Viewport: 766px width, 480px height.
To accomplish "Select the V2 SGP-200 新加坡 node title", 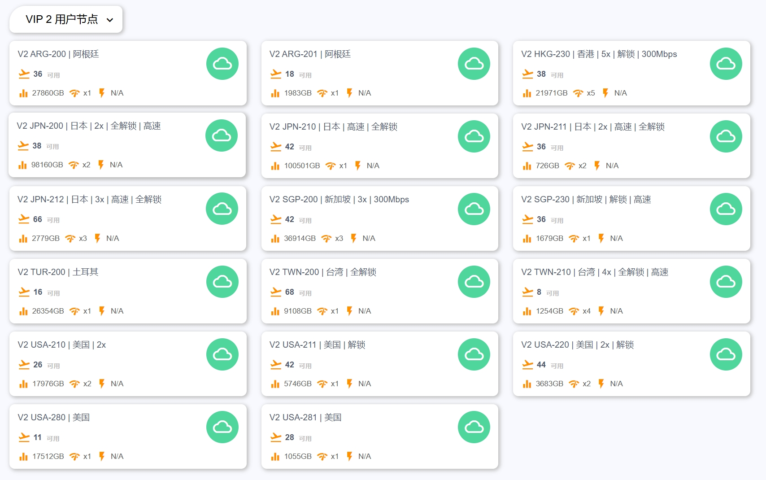I will 339,199.
